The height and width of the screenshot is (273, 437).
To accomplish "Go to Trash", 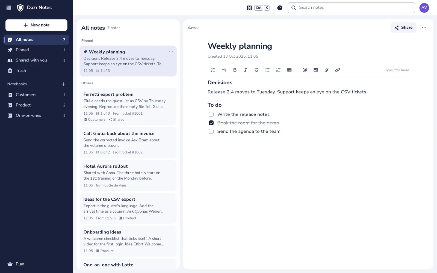I will (36, 70).
